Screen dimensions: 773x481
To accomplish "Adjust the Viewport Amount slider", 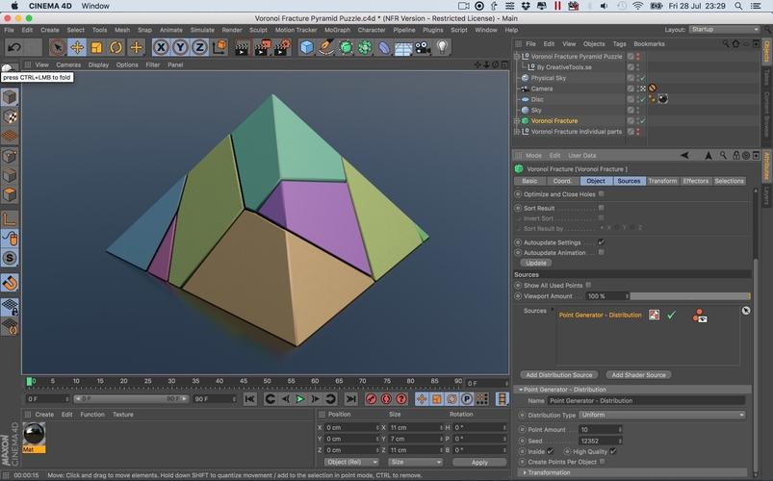I will [689, 296].
